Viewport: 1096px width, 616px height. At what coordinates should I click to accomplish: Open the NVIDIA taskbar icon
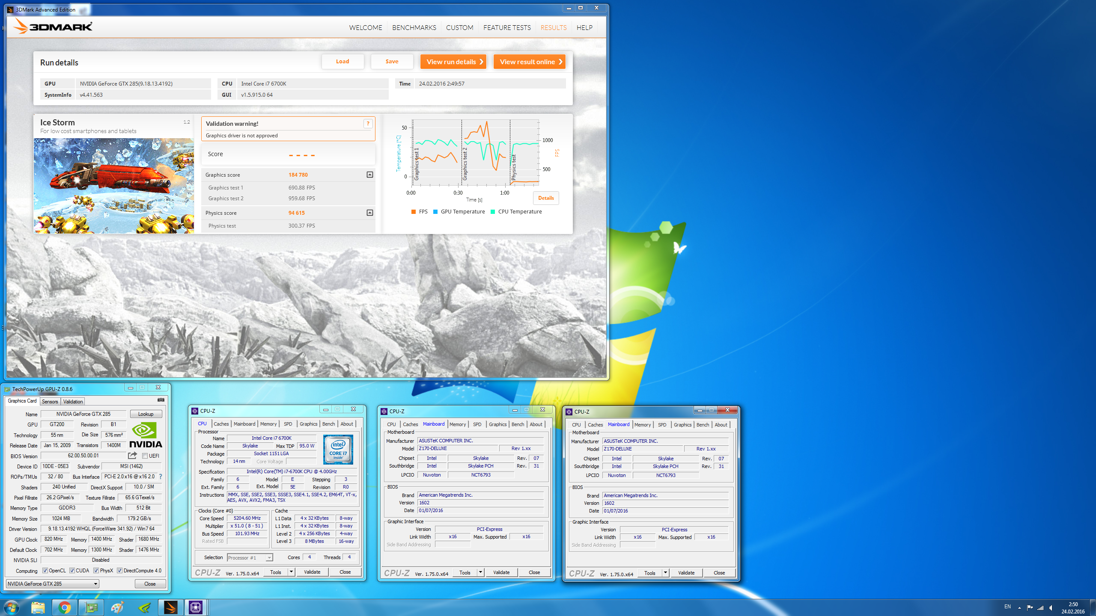click(x=144, y=607)
